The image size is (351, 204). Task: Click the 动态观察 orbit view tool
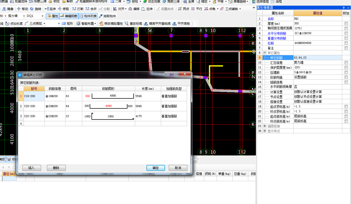152,1
